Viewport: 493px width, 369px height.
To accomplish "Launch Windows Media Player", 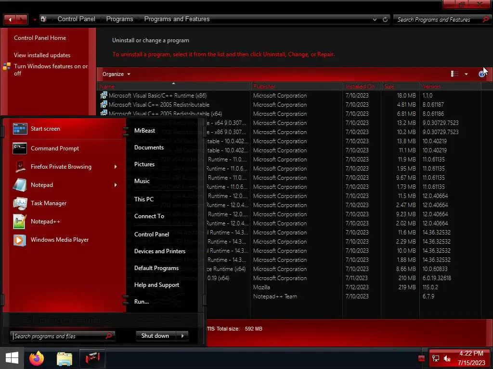I will tap(65, 240).
